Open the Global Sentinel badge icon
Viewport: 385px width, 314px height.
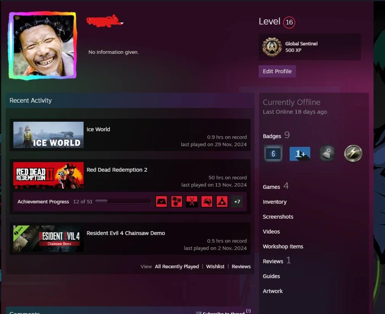pos(272,47)
